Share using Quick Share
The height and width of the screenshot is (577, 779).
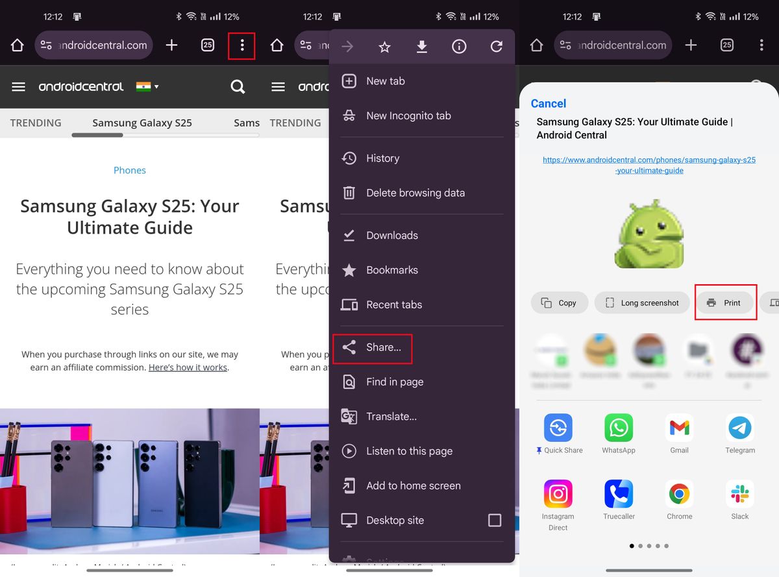[558, 428]
